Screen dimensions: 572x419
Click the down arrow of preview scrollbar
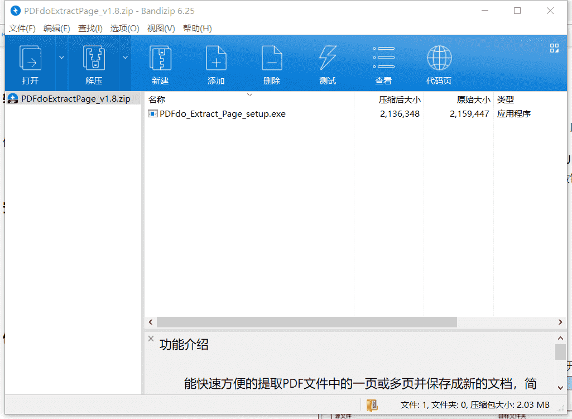click(x=560, y=388)
